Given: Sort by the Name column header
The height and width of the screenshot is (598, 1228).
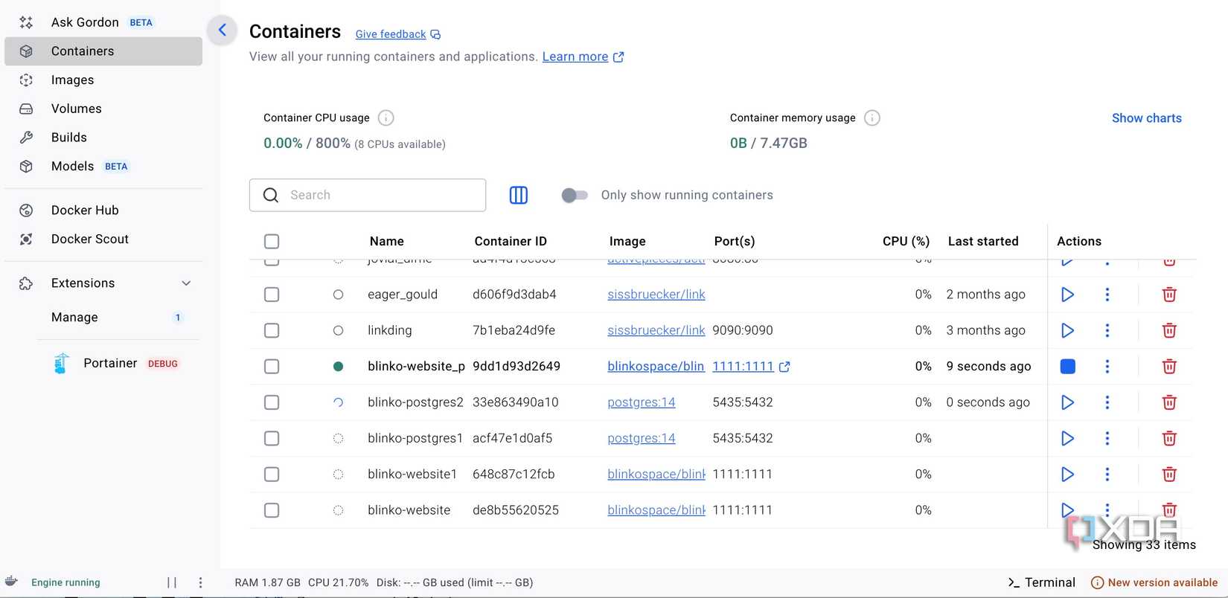Looking at the screenshot, I should coord(387,241).
